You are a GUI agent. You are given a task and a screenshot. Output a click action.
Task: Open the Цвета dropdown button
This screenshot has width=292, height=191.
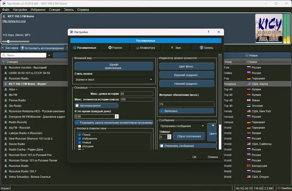(212, 132)
